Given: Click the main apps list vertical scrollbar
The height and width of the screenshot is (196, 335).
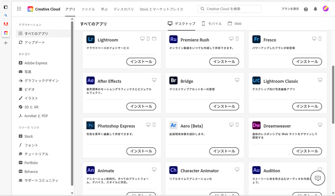Looking at the screenshot, I should pos(333,95).
